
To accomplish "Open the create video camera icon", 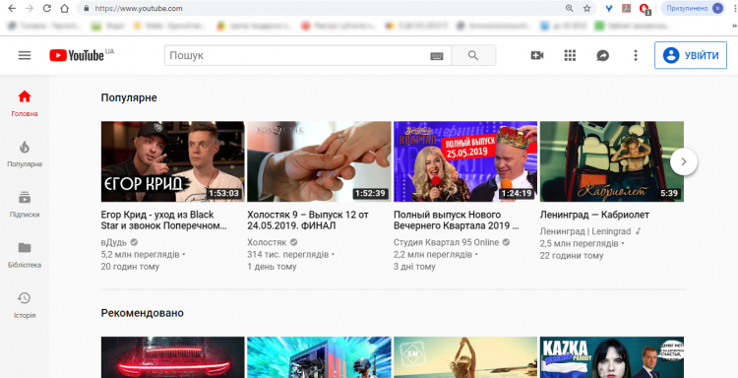I will (x=537, y=55).
